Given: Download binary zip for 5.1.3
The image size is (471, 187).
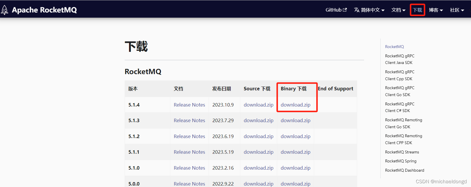Looking at the screenshot, I should (296, 120).
